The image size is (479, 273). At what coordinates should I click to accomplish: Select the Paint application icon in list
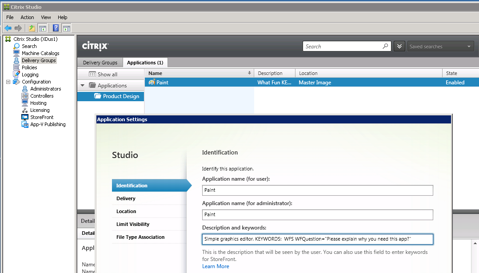click(x=152, y=82)
